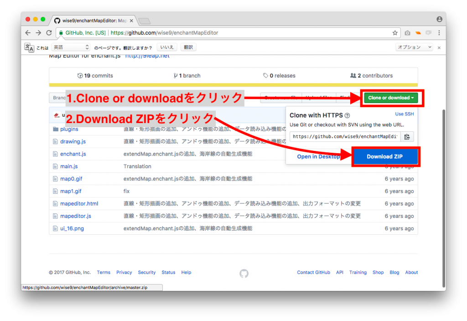Screen dimensions: 467x321
Task: Click the file icon beside ui_16.png
Action: click(55, 228)
